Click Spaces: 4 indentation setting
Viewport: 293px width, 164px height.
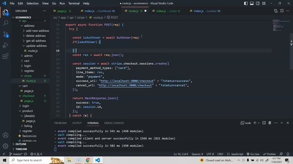coord(197,154)
